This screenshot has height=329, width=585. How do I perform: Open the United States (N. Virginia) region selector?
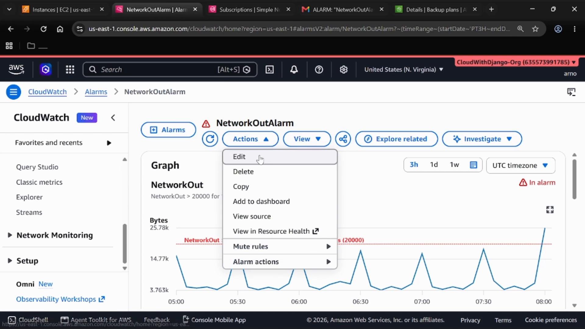tap(404, 69)
